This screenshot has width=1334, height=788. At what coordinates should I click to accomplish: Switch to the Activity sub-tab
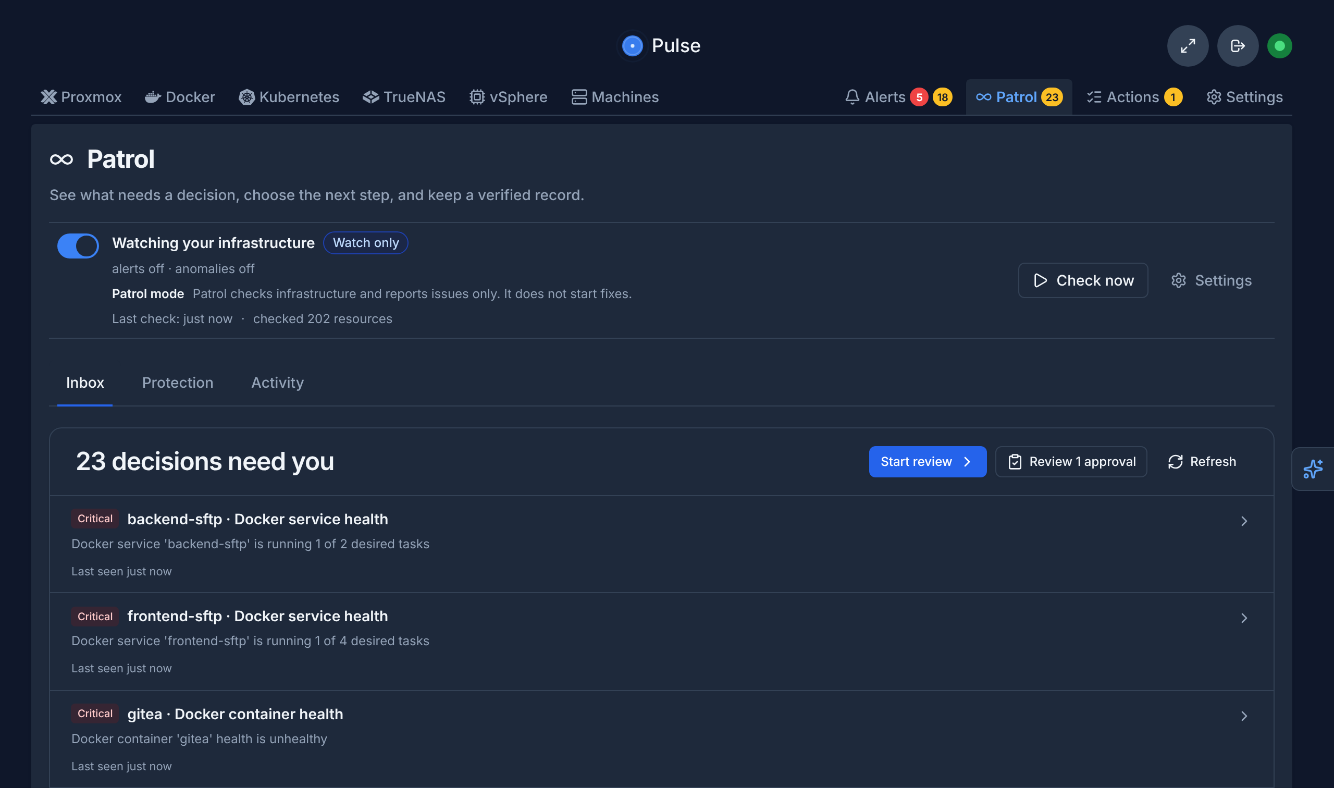tap(278, 383)
